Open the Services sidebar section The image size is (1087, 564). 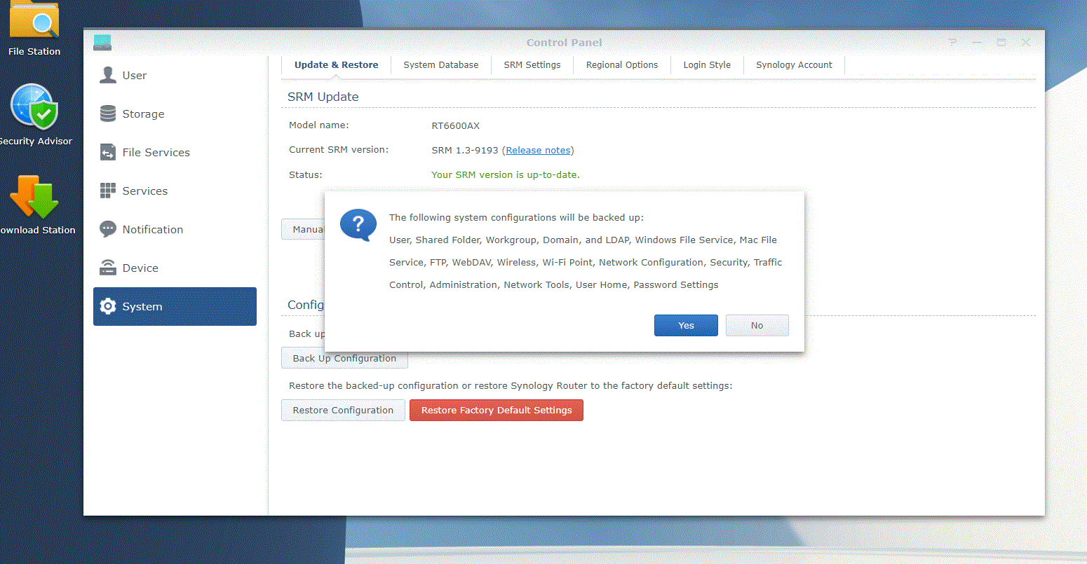coord(175,191)
